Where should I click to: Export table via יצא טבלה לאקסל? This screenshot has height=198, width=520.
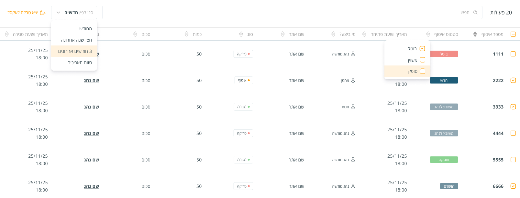(27, 13)
